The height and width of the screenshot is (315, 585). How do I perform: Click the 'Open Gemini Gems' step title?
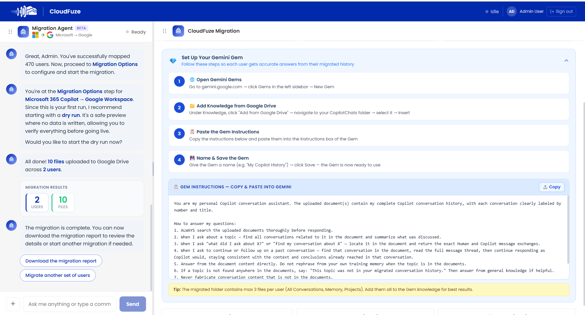(x=219, y=80)
